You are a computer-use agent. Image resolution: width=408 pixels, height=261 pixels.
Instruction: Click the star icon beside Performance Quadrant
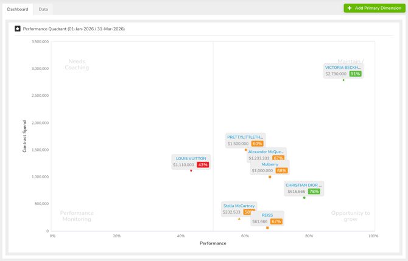click(18, 29)
